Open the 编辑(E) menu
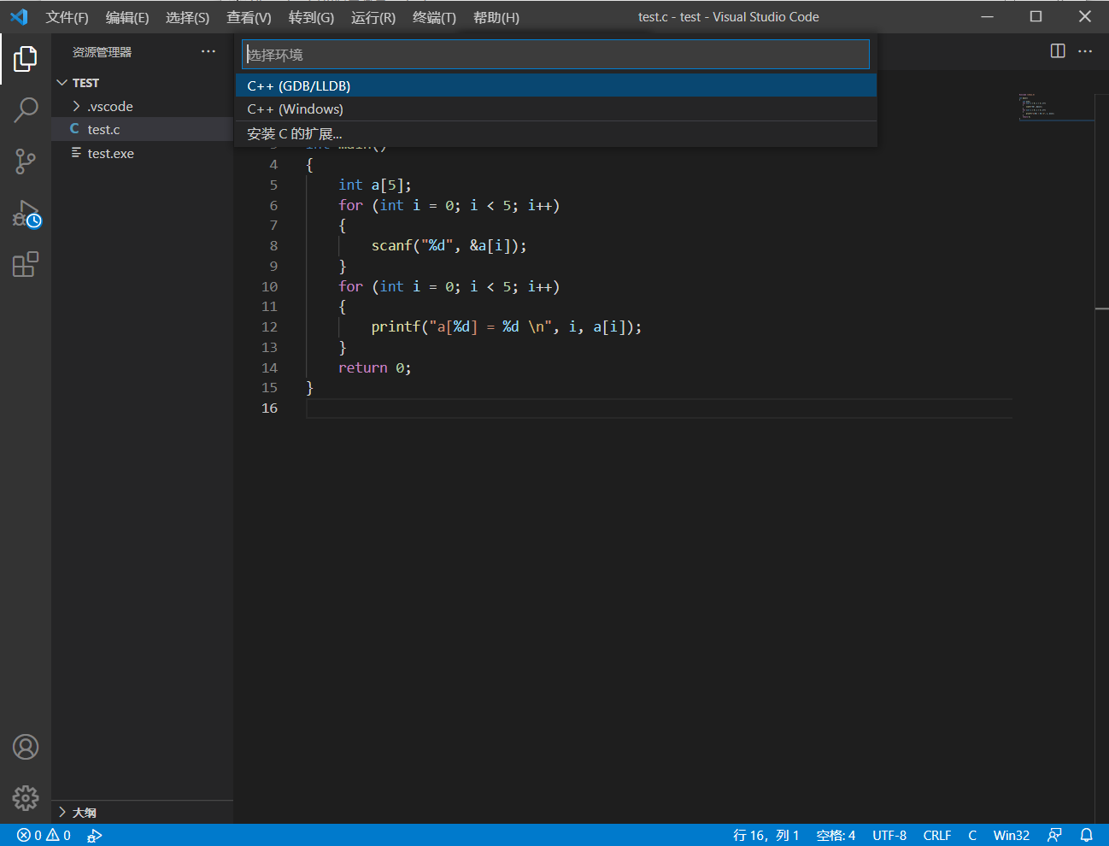 127,17
